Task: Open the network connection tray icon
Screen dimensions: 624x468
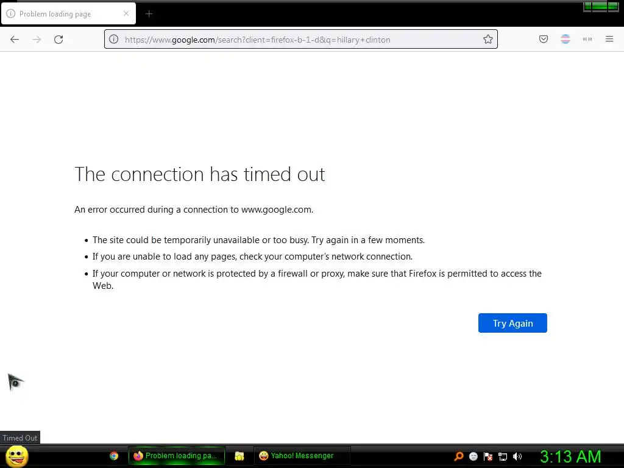Action: pyautogui.click(x=503, y=456)
